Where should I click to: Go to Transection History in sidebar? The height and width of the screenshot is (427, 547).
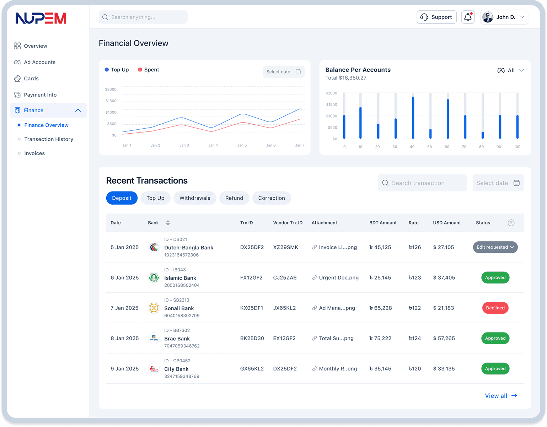point(49,139)
